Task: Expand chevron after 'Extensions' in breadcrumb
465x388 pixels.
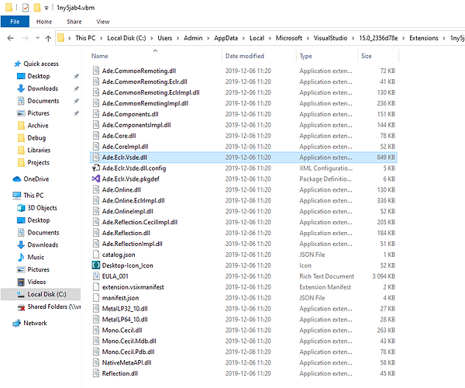Action: click(x=444, y=38)
